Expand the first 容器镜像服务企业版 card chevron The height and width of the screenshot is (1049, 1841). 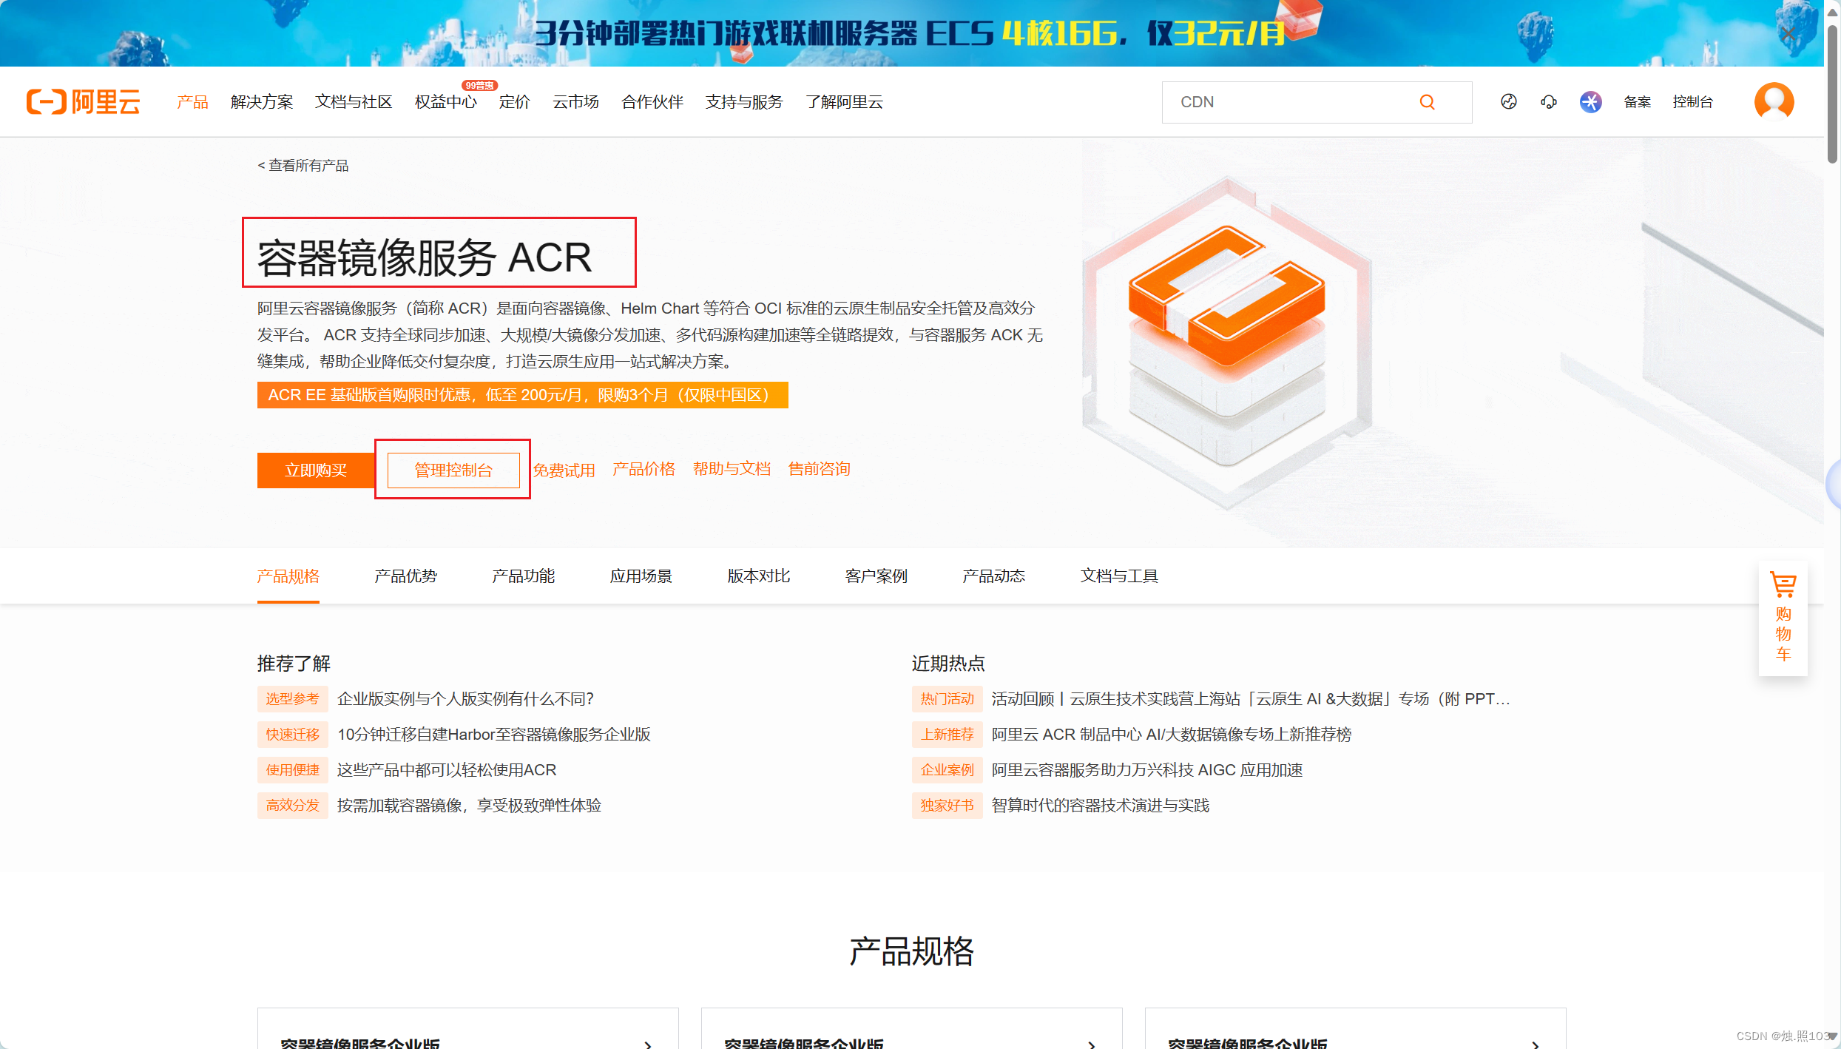click(x=648, y=1043)
